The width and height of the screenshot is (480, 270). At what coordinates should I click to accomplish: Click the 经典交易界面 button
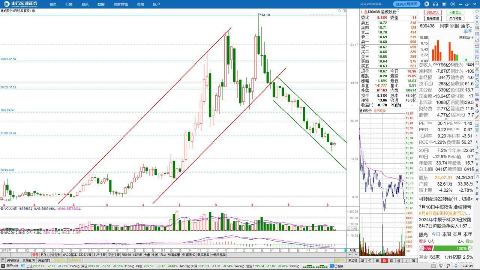[x=407, y=4]
